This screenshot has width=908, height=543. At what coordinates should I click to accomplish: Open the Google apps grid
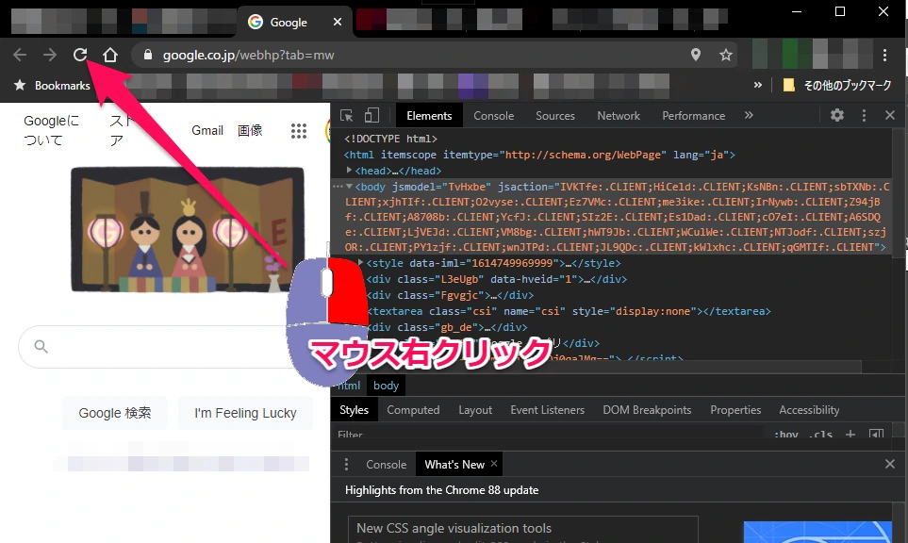pyautogui.click(x=299, y=131)
